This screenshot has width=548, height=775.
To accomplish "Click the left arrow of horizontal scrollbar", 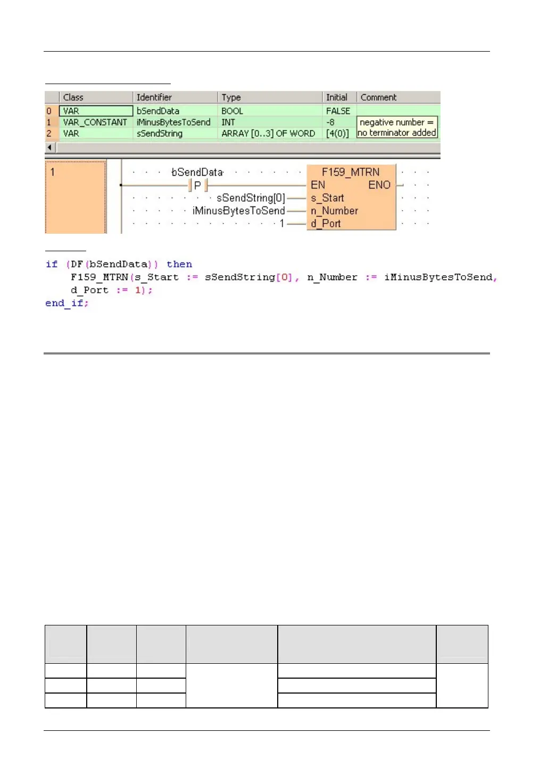I will click(x=50, y=147).
